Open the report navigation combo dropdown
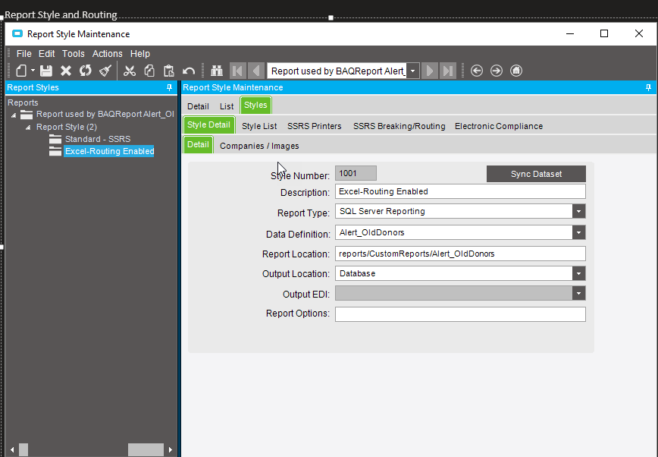The height and width of the screenshot is (457, 658). (413, 71)
